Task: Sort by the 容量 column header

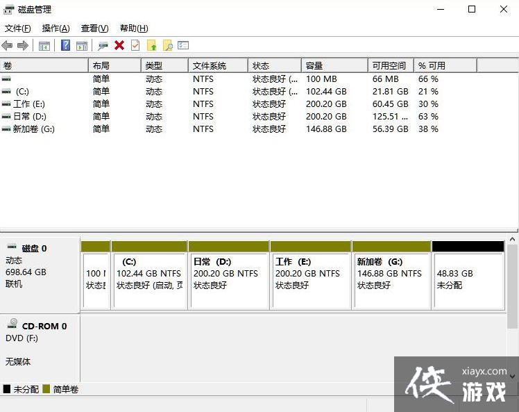Action: (335, 65)
